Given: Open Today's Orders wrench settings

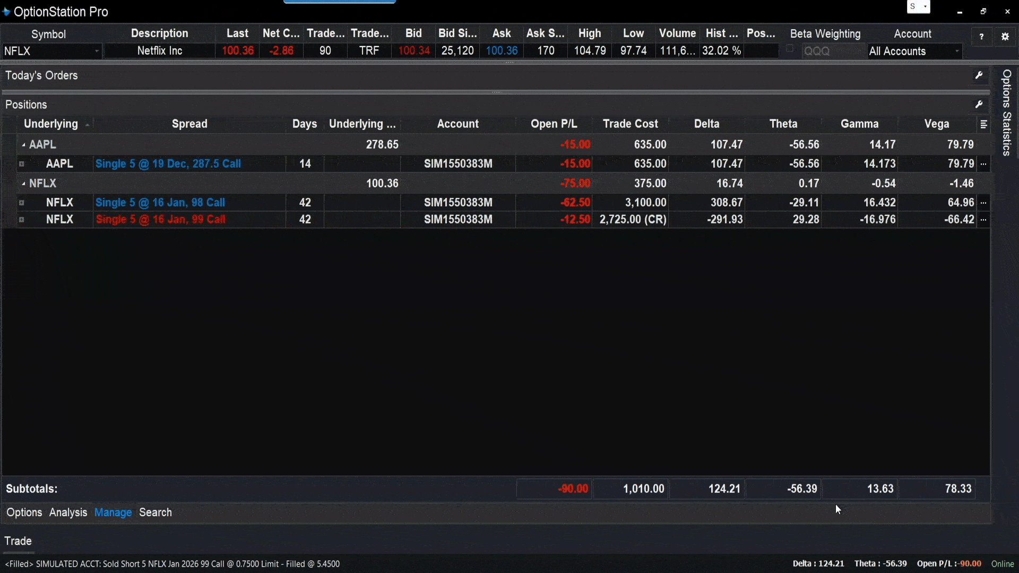Looking at the screenshot, I should tap(979, 75).
